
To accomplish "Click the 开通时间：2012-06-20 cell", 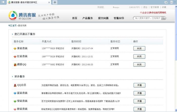I will click(x=82, y=65).
